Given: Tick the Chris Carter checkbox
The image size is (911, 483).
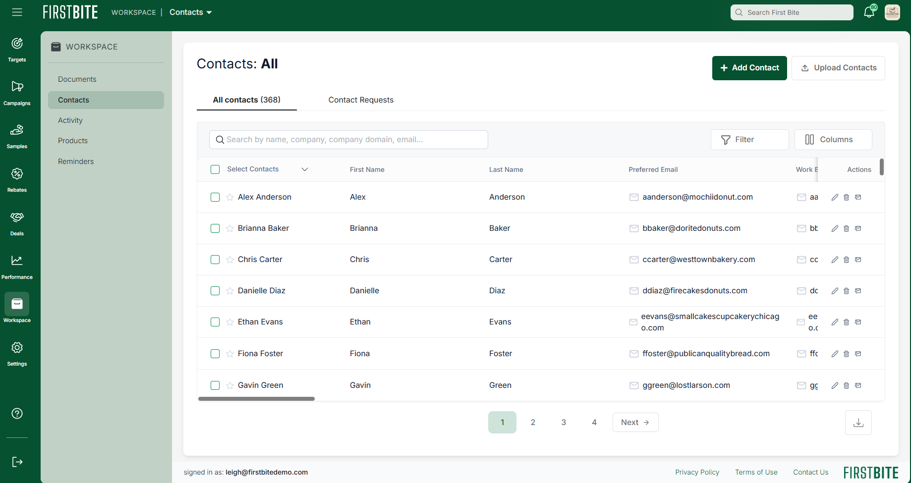Looking at the screenshot, I should 215,260.
